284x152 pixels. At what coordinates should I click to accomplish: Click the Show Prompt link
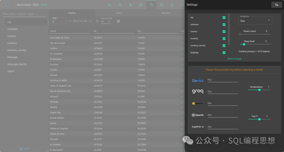point(234,59)
